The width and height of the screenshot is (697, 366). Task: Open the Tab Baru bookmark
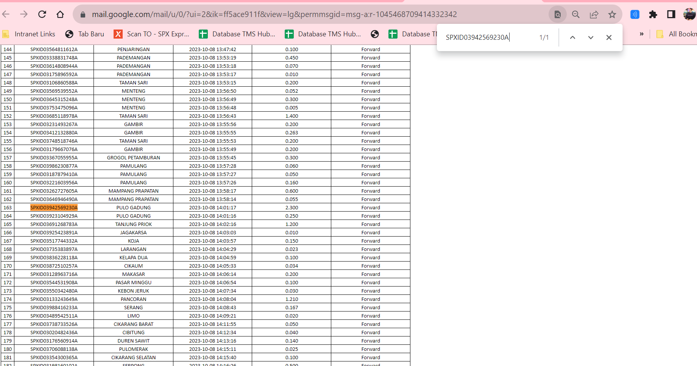(x=84, y=34)
